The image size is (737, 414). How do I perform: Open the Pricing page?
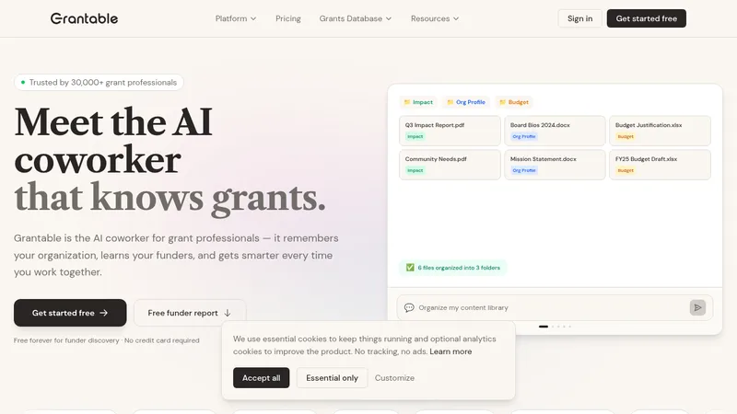click(288, 18)
